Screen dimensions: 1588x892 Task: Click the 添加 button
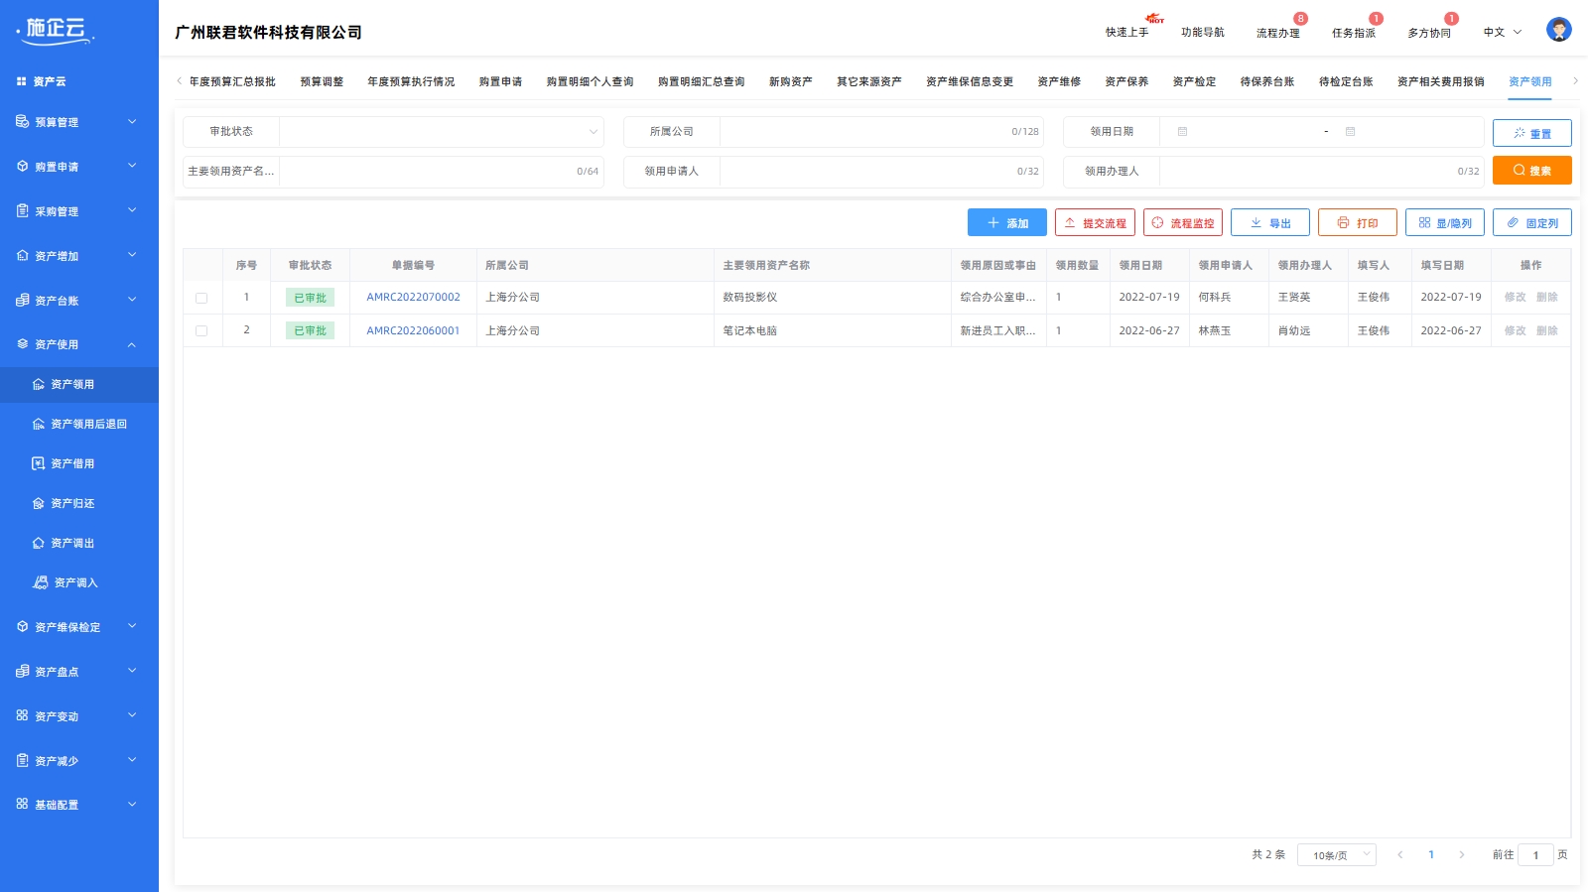[1006, 222]
